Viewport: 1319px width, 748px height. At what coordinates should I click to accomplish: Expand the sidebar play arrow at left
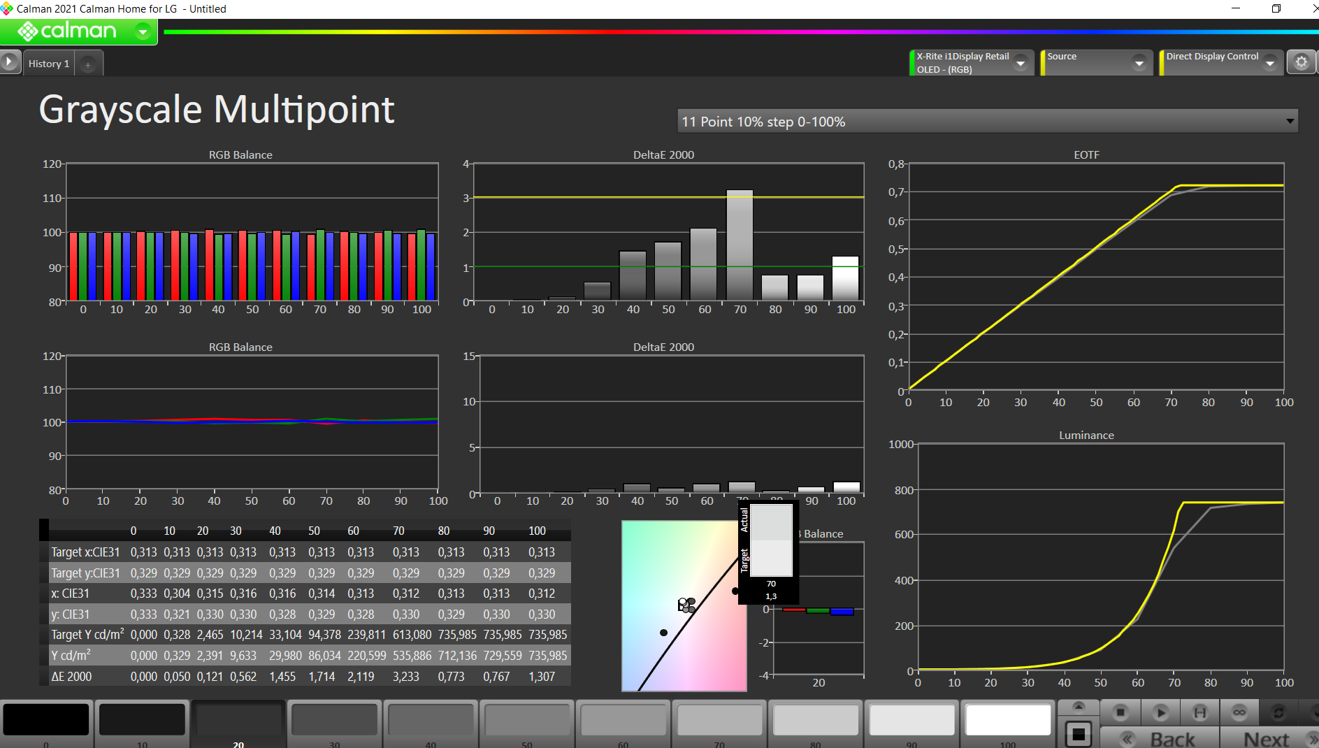click(x=10, y=62)
